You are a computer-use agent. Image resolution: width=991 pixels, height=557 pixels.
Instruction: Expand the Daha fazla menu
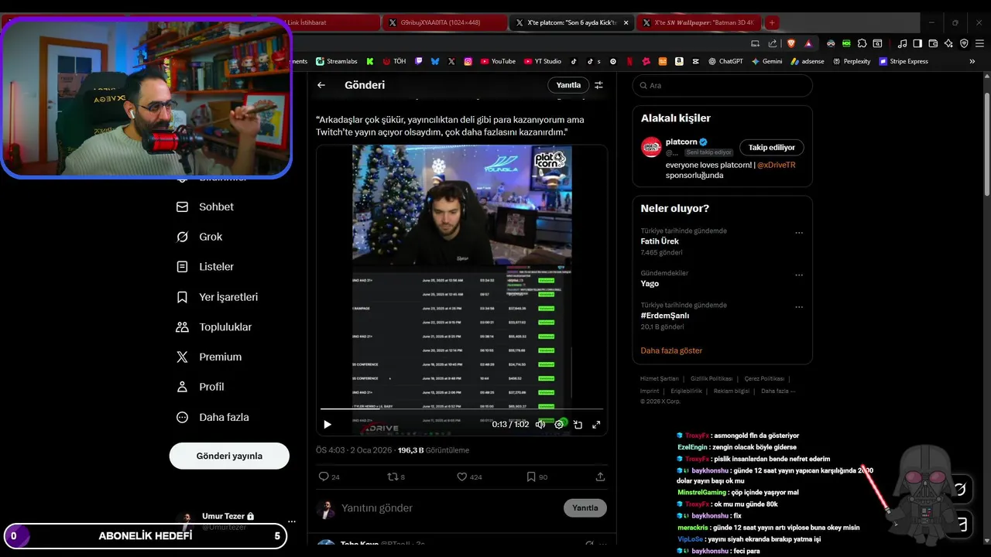click(x=213, y=417)
